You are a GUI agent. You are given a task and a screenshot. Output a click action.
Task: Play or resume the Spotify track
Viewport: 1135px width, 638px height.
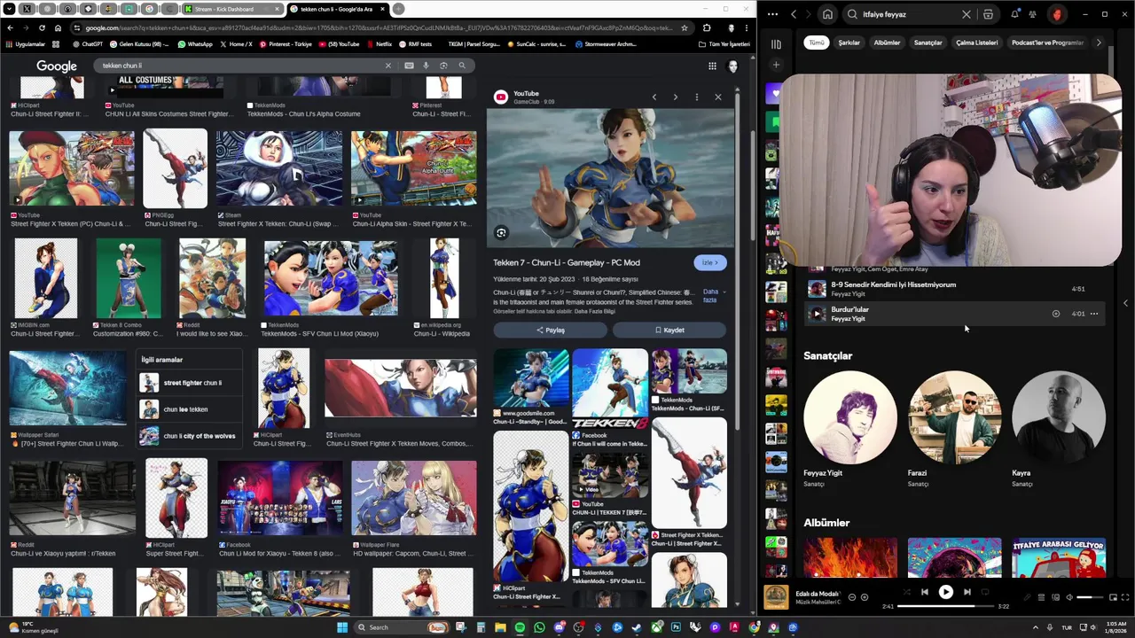945,592
